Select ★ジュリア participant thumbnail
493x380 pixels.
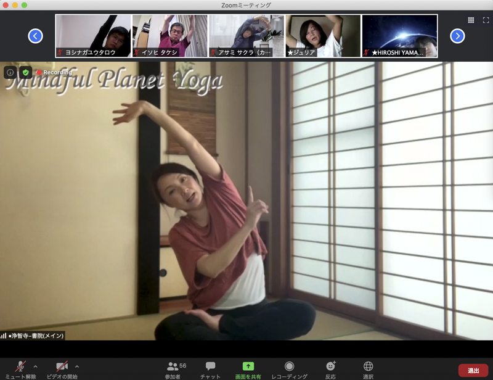point(323,36)
